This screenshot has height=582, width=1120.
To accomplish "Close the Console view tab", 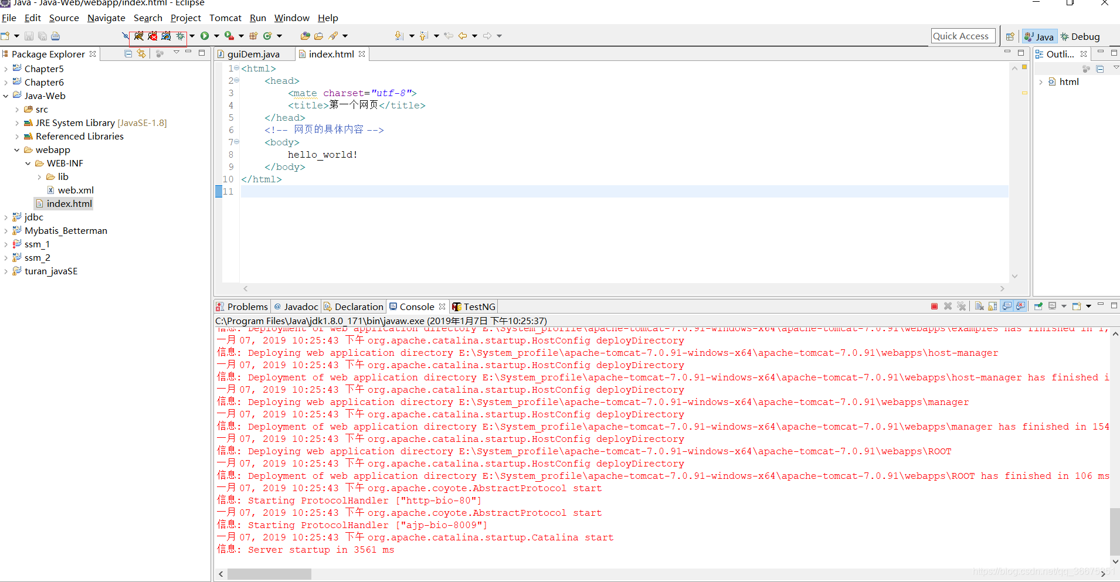I will (442, 307).
